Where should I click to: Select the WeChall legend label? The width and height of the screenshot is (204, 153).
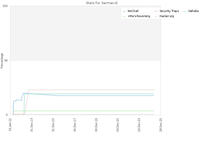133,11
